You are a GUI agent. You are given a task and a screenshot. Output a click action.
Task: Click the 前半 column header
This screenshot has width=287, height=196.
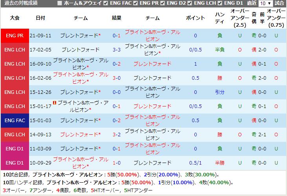tap(262, 18)
